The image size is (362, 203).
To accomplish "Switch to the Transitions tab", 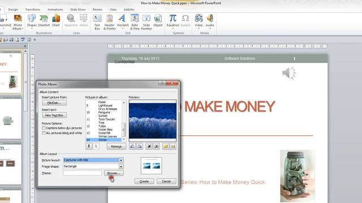I will 33,10.
